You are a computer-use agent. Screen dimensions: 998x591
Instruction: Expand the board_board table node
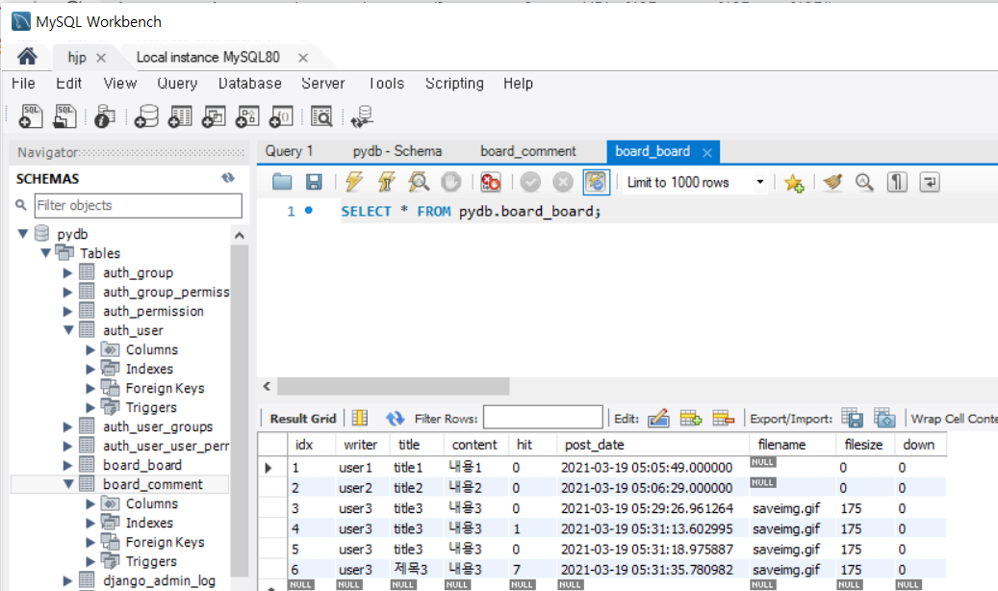click(x=67, y=465)
